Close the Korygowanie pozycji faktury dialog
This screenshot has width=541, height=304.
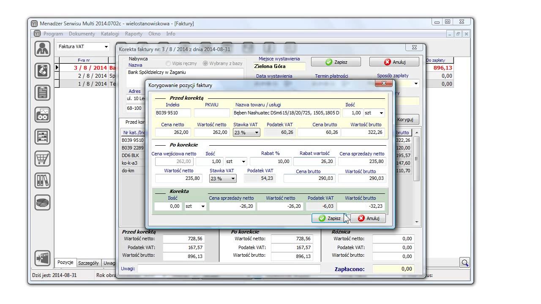[x=384, y=84]
